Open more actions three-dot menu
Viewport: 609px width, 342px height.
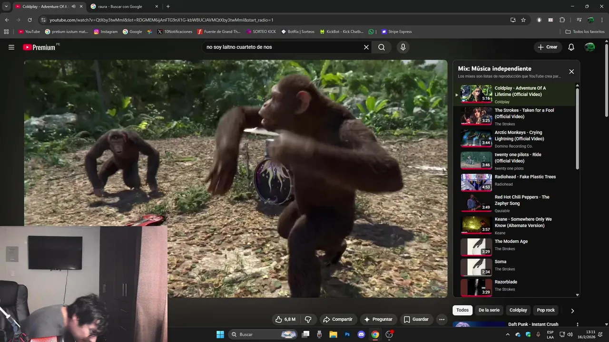point(442,319)
